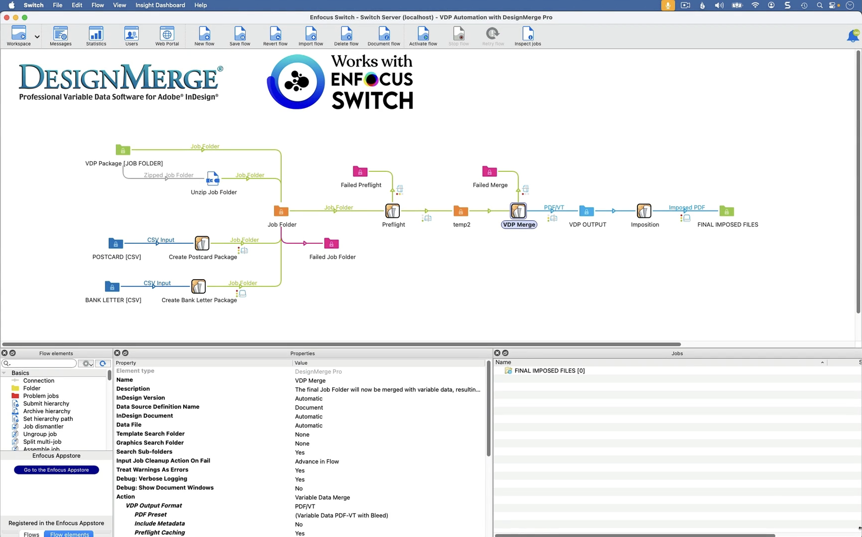Select the Failed Job Folder icon

(331, 243)
